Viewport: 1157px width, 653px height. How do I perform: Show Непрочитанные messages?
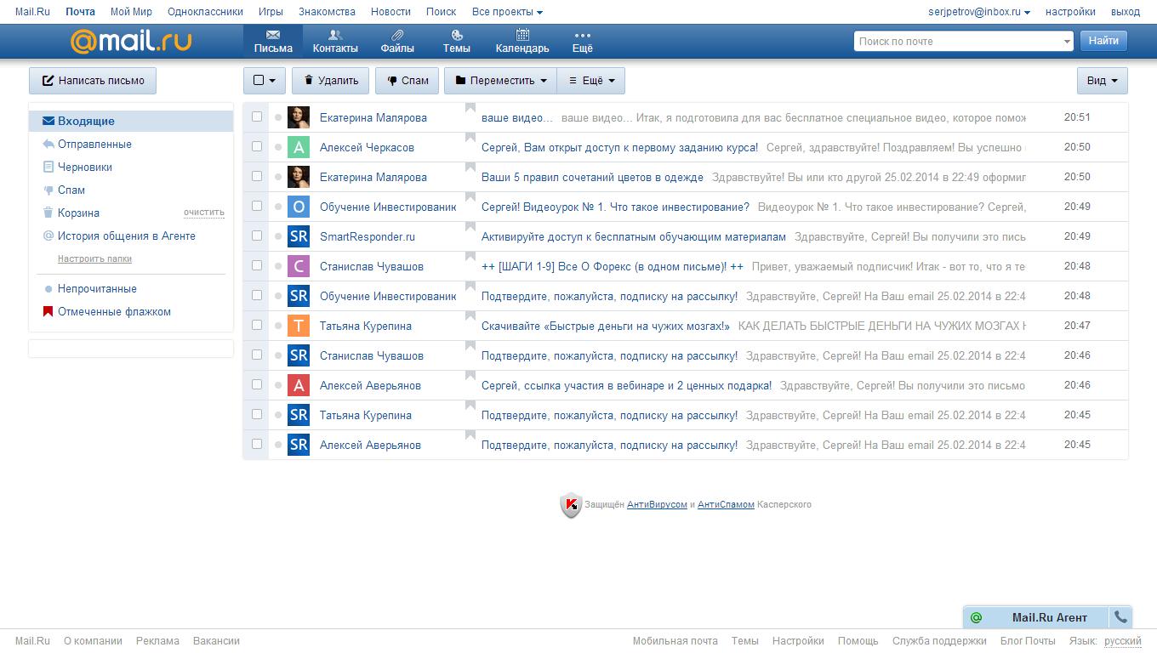pos(97,288)
